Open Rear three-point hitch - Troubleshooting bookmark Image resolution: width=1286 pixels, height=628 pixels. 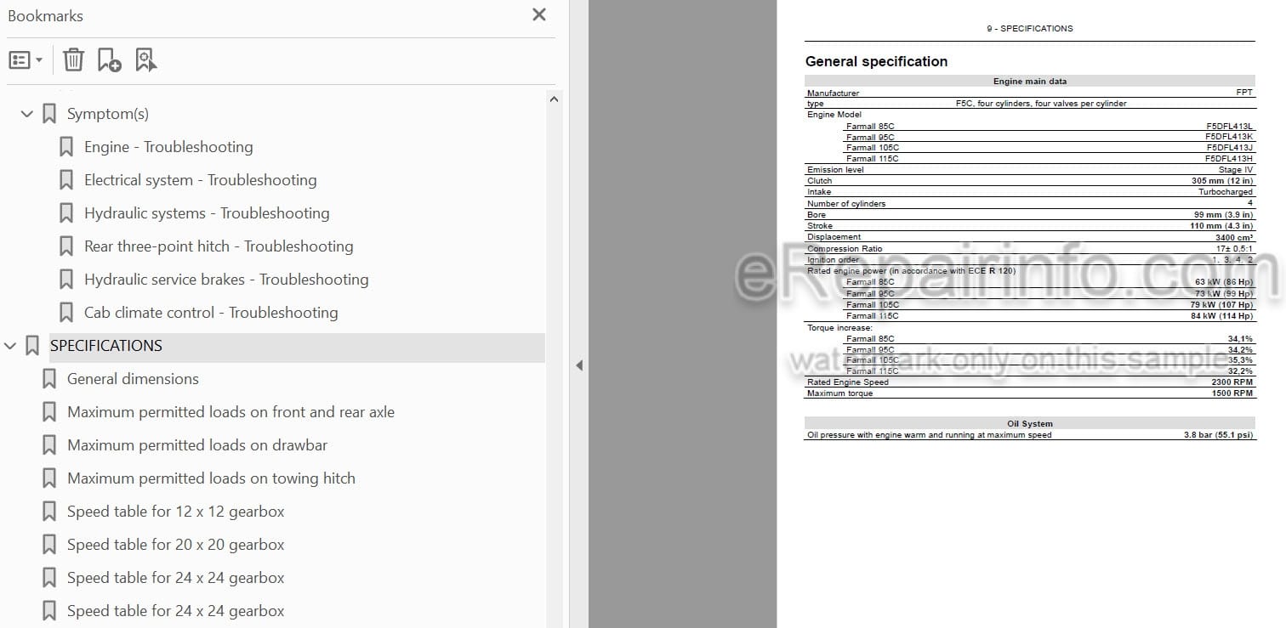pos(219,246)
